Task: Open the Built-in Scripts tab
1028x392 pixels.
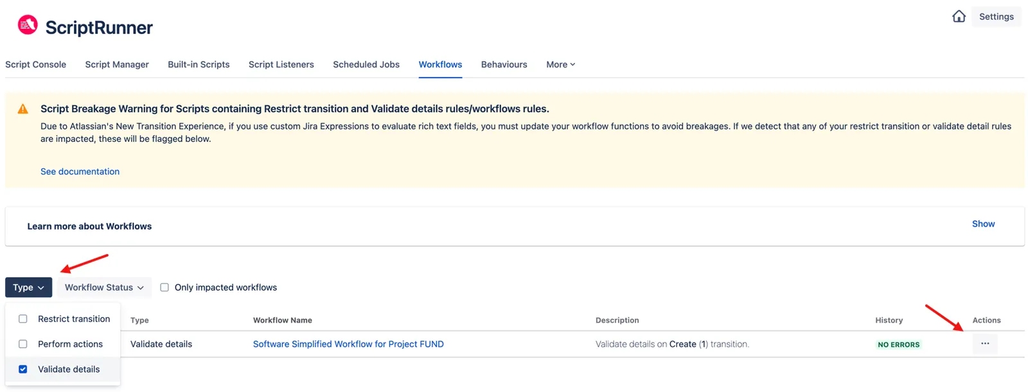Action: (x=199, y=65)
